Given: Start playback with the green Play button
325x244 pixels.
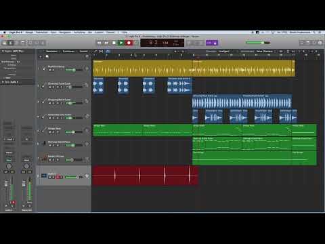Looking at the screenshot, I should (121, 43).
